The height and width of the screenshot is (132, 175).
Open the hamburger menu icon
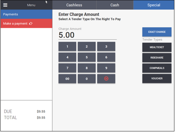click(5, 5)
